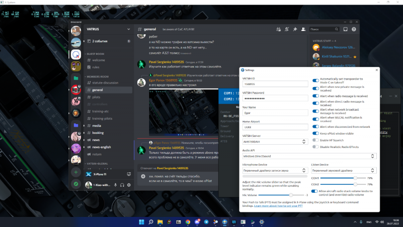Expand the Audio API dropdown
The width and height of the screenshot is (403, 227).
pos(309,156)
